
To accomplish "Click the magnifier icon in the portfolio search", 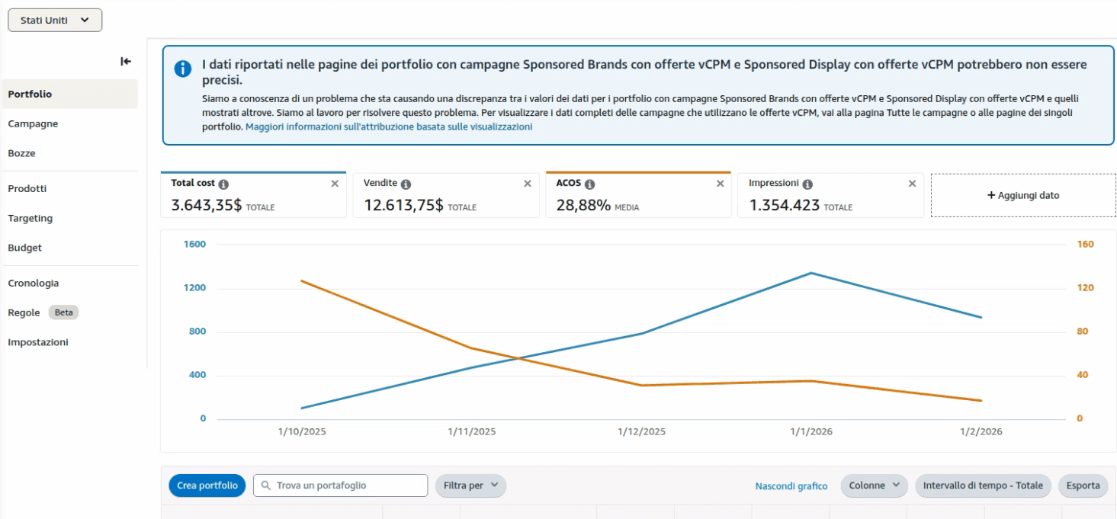I will (x=265, y=485).
